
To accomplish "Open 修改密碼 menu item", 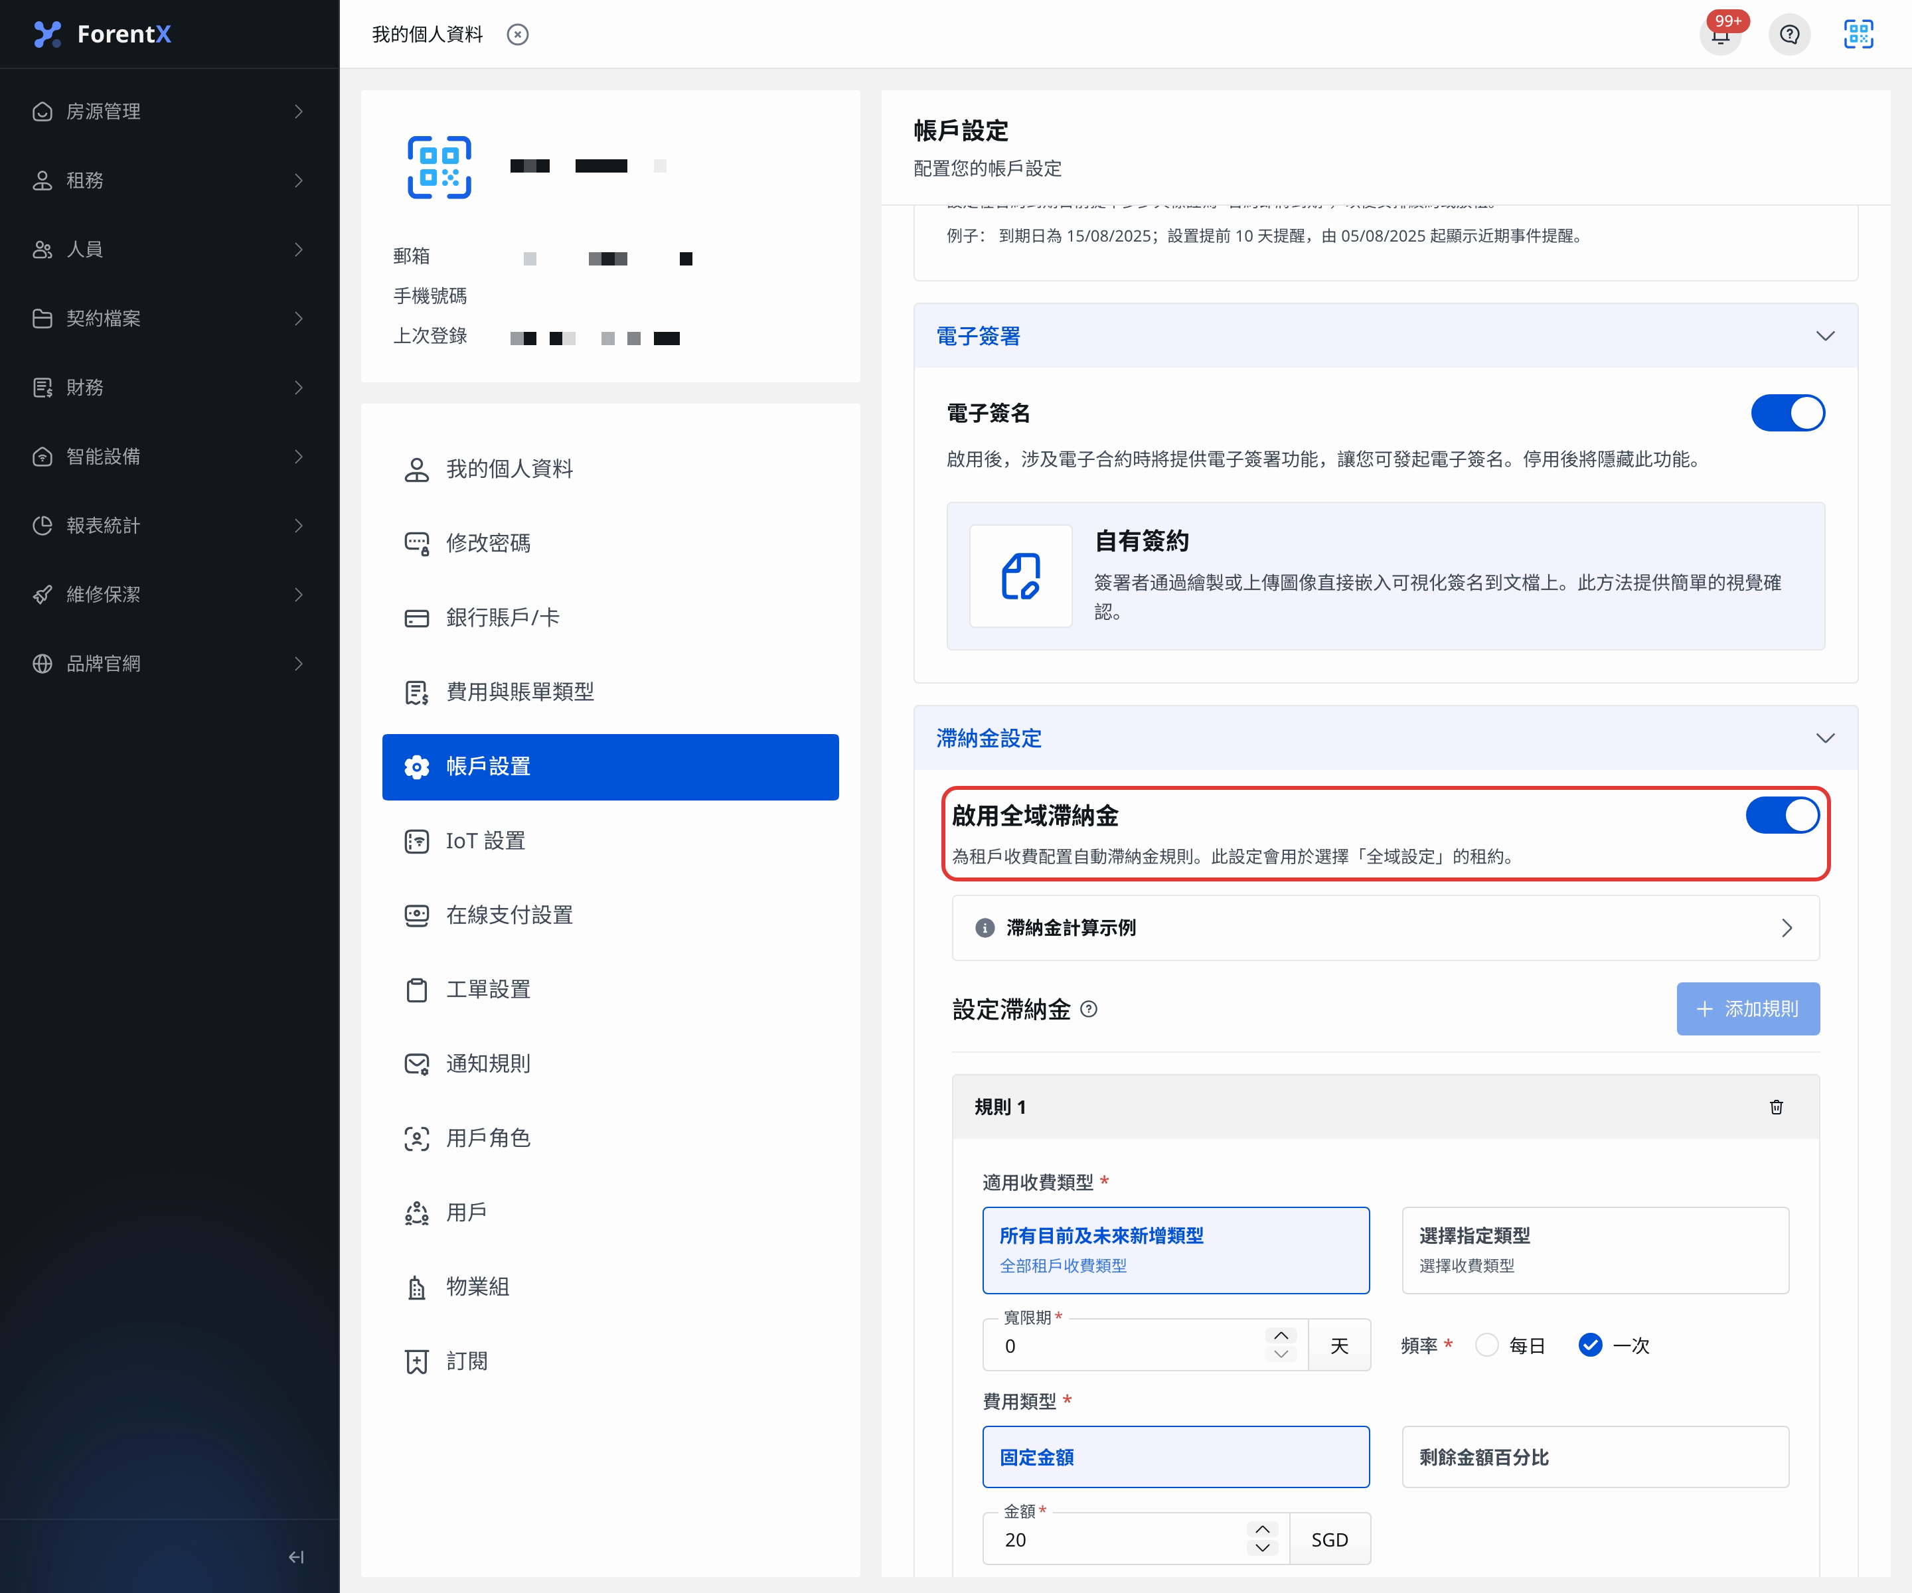I will pyautogui.click(x=610, y=544).
